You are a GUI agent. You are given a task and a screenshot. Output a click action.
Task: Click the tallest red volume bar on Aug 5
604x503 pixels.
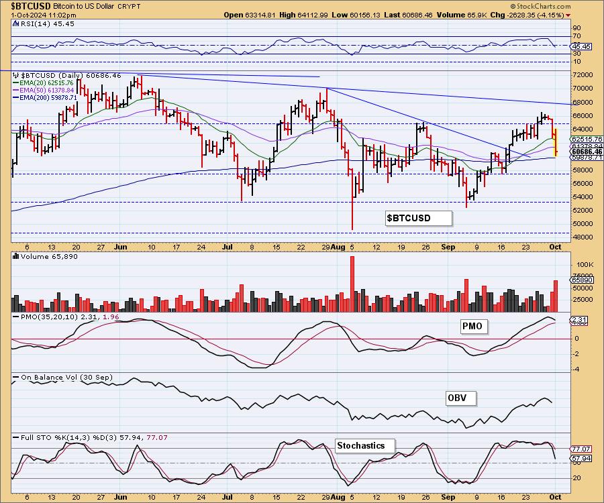click(352, 284)
